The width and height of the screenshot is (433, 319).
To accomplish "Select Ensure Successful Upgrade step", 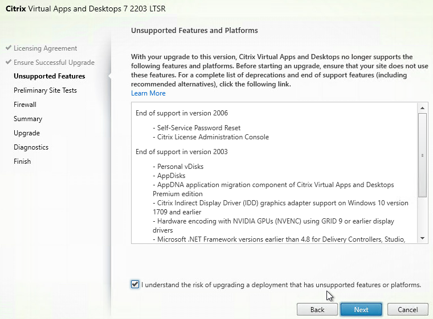I will coord(54,63).
